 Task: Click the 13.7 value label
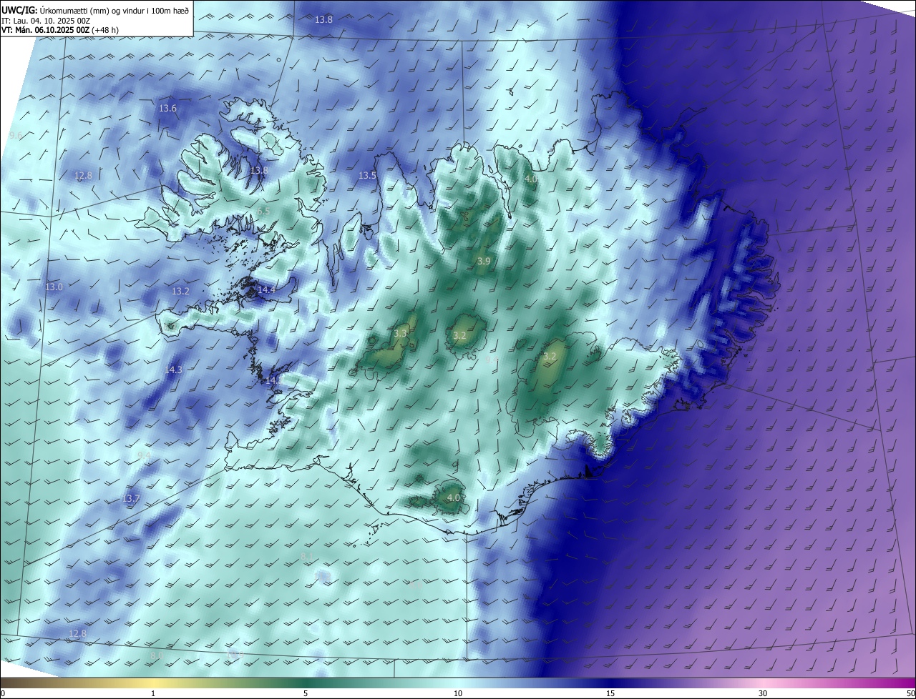coord(131,499)
